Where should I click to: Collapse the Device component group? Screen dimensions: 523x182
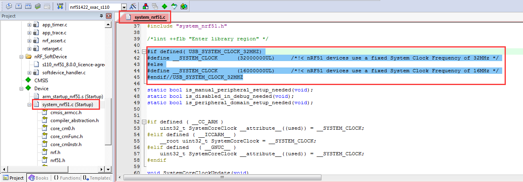point(21,89)
